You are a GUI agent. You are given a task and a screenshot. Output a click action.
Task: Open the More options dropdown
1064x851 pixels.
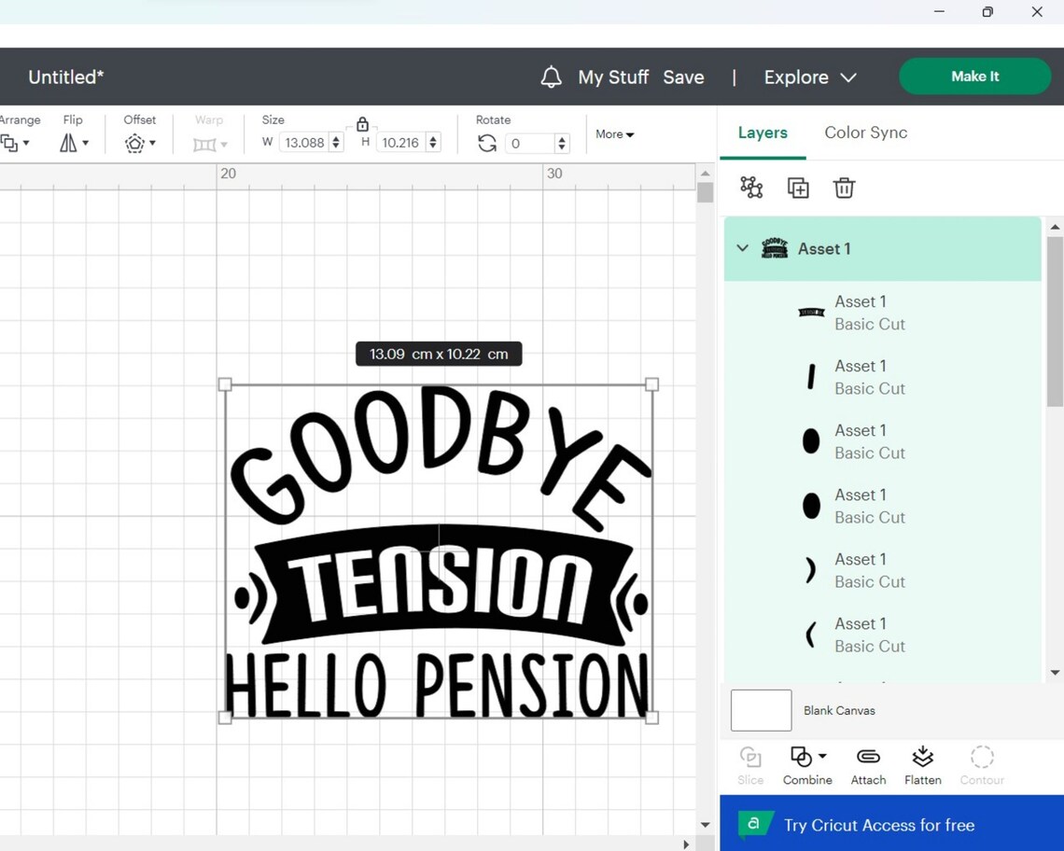coord(614,134)
